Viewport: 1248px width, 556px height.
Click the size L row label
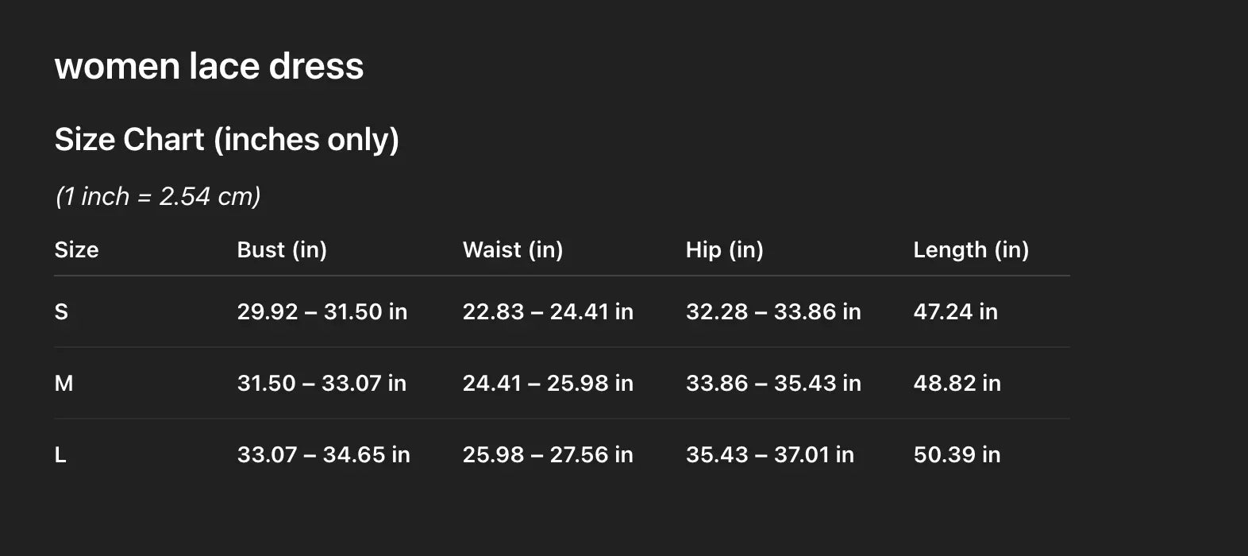pyautogui.click(x=60, y=454)
